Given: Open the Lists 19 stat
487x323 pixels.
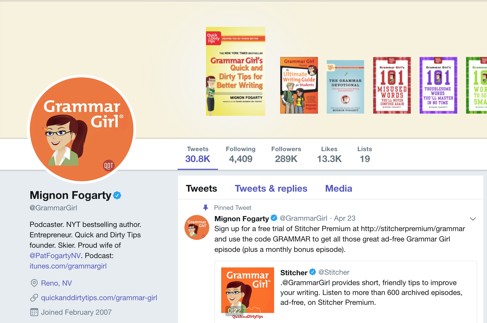Looking at the screenshot, I should pyautogui.click(x=364, y=154).
